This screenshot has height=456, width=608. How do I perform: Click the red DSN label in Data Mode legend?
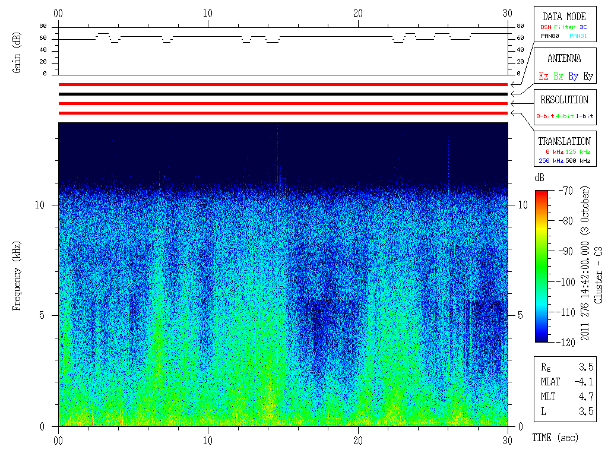544,27
